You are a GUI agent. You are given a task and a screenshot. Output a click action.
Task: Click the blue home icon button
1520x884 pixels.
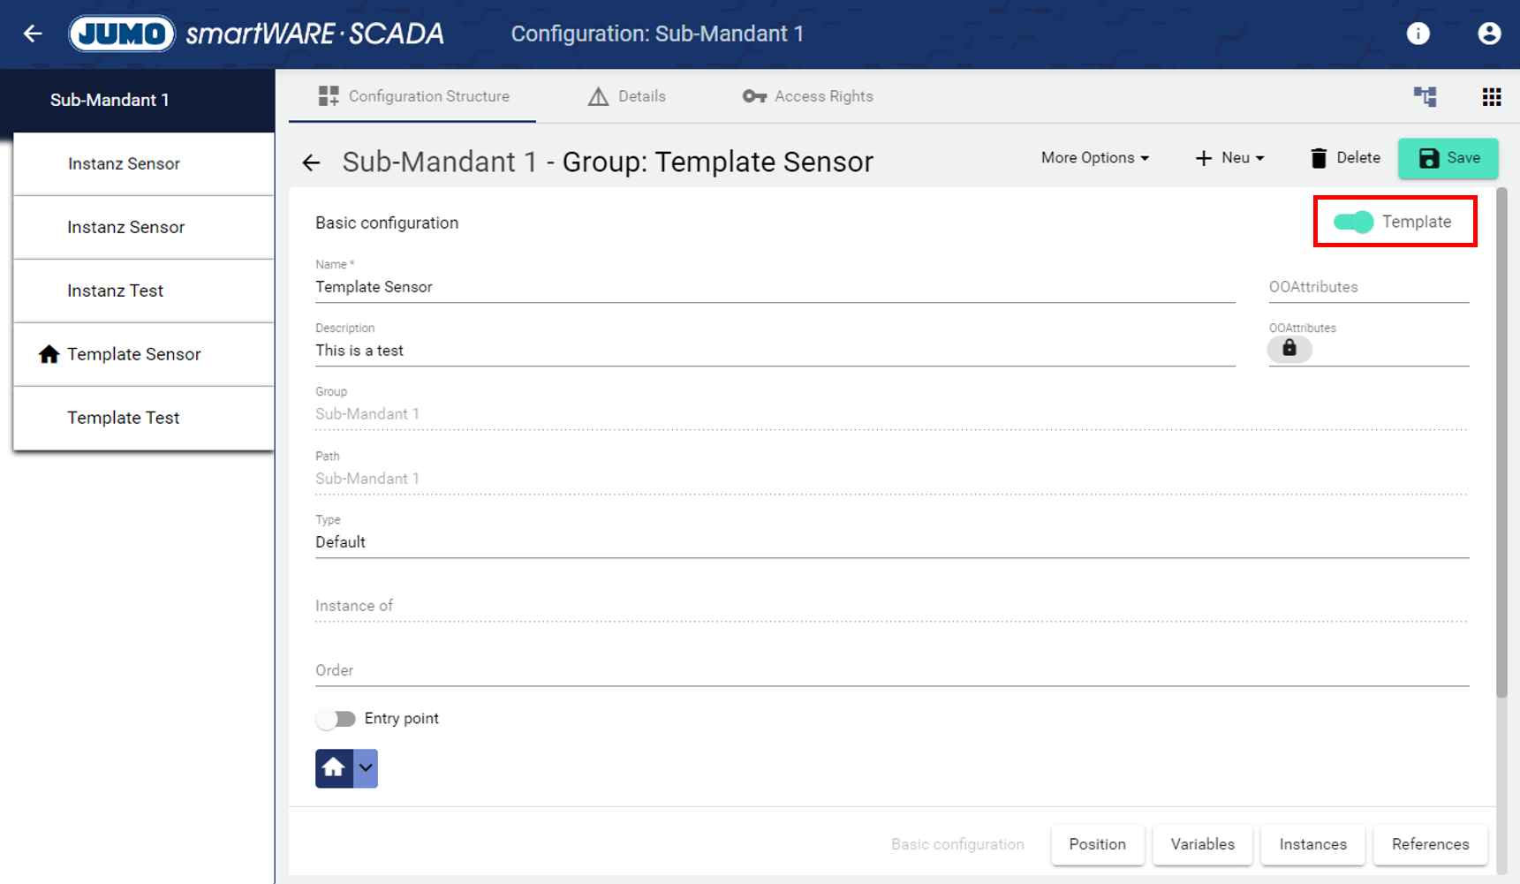pos(334,768)
